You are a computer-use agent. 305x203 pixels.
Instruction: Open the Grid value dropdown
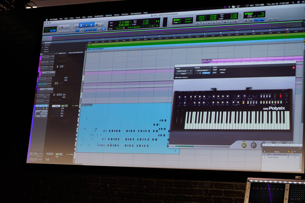click(192, 19)
